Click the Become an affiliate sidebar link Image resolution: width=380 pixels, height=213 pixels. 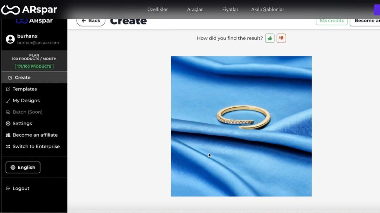pos(35,135)
